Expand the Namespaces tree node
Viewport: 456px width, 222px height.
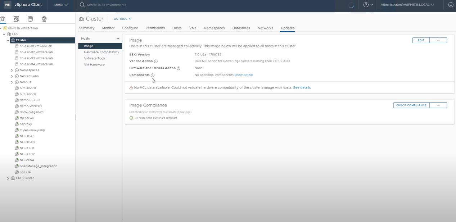[x=12, y=70]
